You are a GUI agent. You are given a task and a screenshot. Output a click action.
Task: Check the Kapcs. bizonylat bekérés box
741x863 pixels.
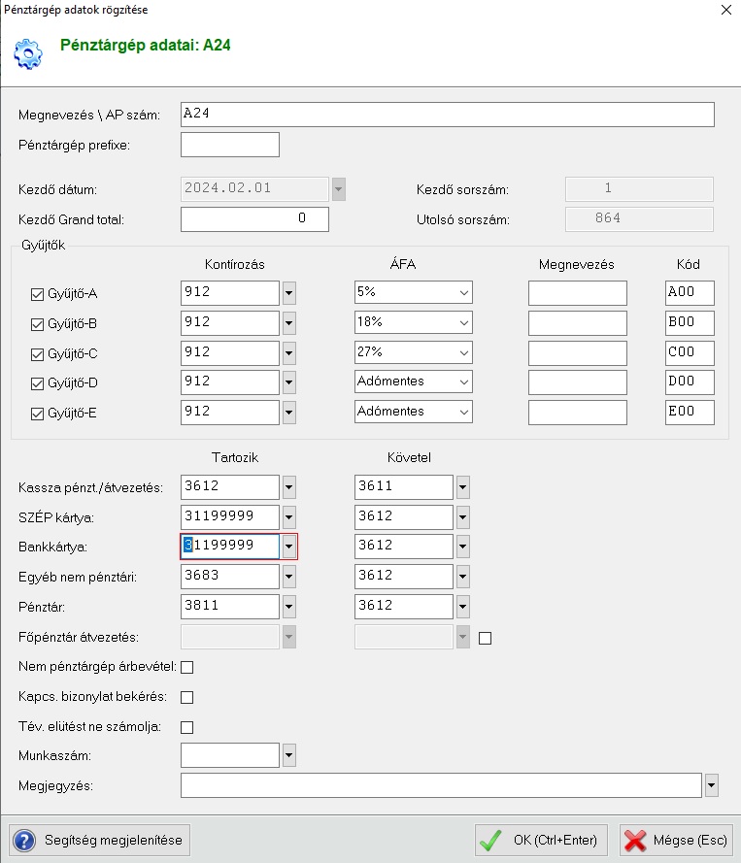187,697
